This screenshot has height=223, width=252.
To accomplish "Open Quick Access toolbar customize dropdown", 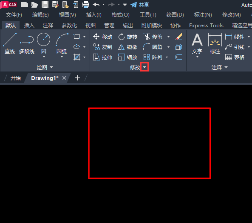I will pyautogui.click(x=125, y=5).
